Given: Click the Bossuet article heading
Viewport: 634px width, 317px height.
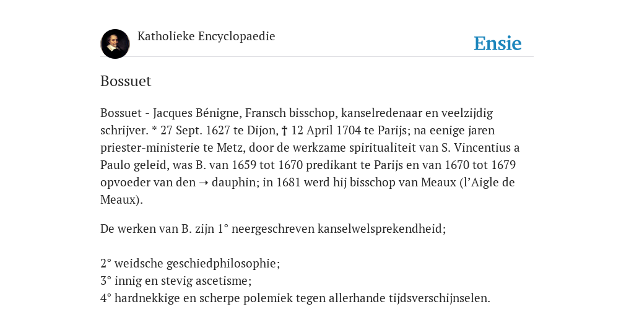Looking at the screenshot, I should 126,81.
